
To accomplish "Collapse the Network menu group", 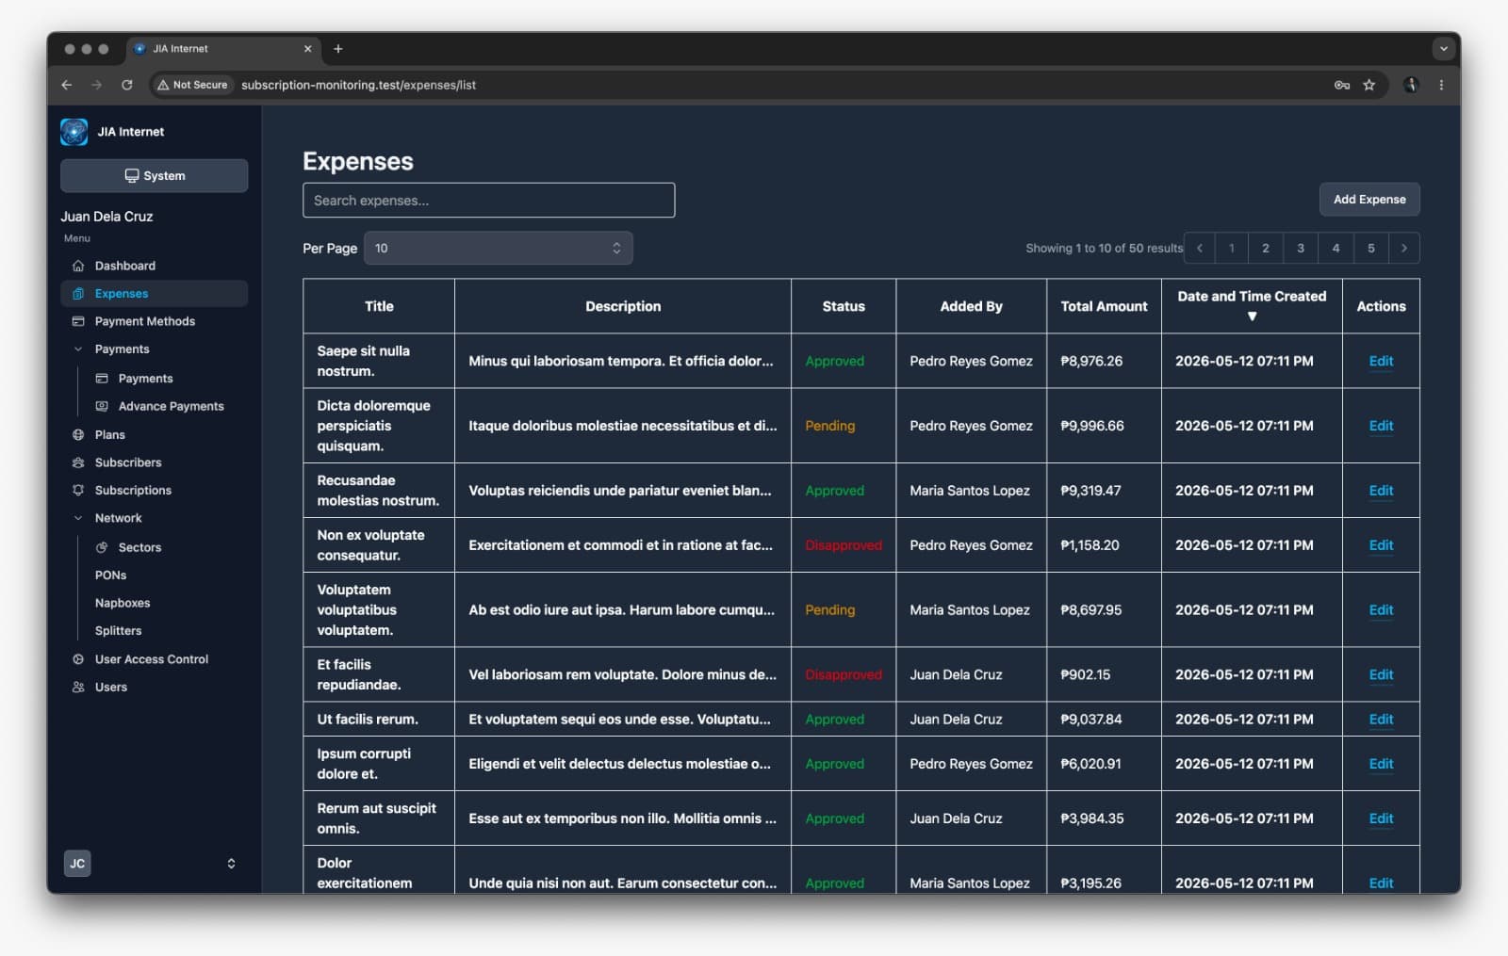I will click(x=78, y=518).
